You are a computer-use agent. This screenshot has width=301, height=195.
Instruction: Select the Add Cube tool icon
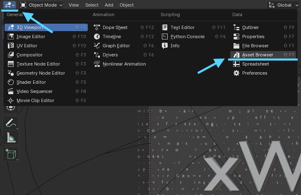10,154
